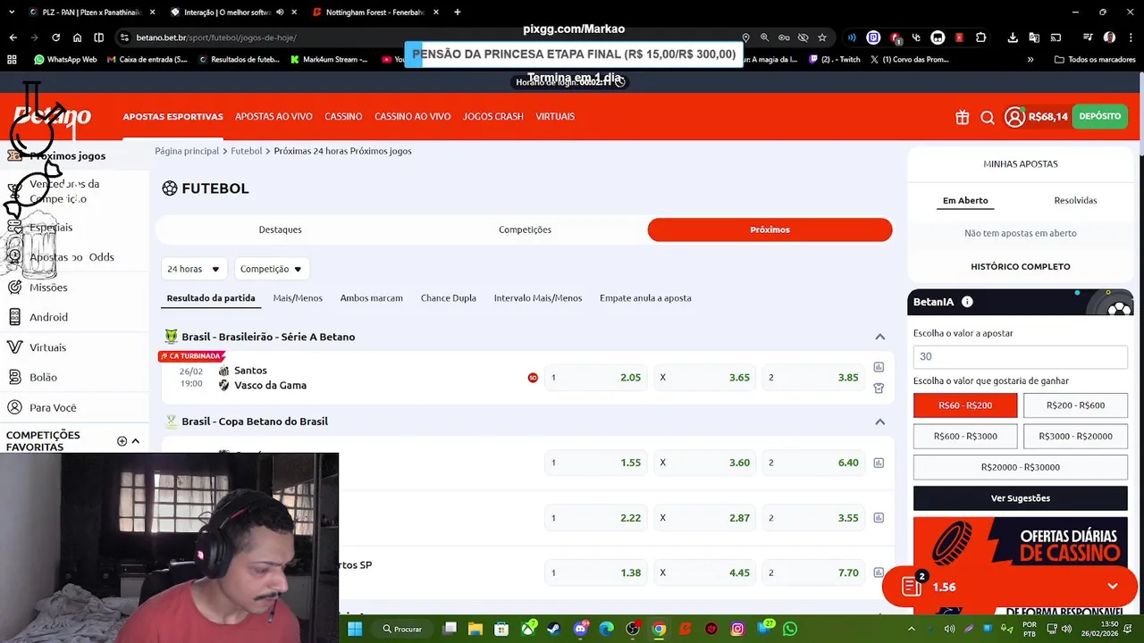Click the Android phone icon in sidebar
Image resolution: width=1144 pixels, height=643 pixels.
pos(14,317)
